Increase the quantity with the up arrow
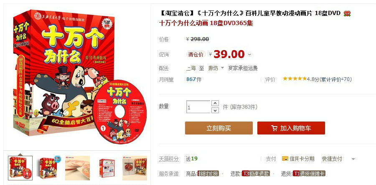Screen dimensions: 376x185 click(x=215, y=103)
